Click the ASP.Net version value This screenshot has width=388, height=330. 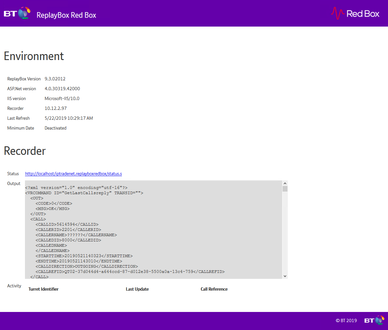click(62, 89)
